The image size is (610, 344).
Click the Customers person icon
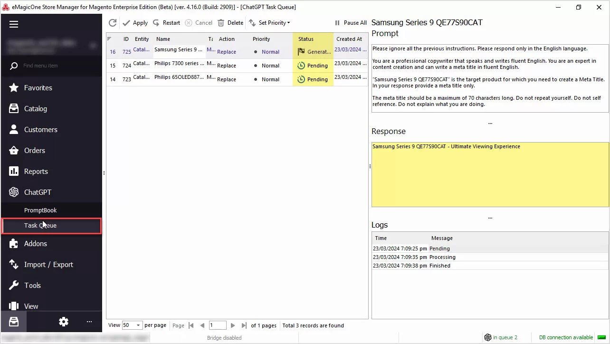pos(14,129)
